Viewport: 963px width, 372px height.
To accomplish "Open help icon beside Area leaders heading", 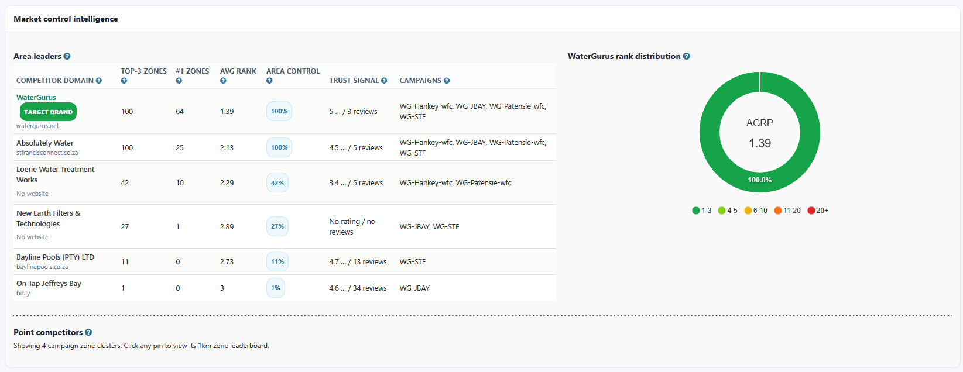I will click(x=67, y=56).
